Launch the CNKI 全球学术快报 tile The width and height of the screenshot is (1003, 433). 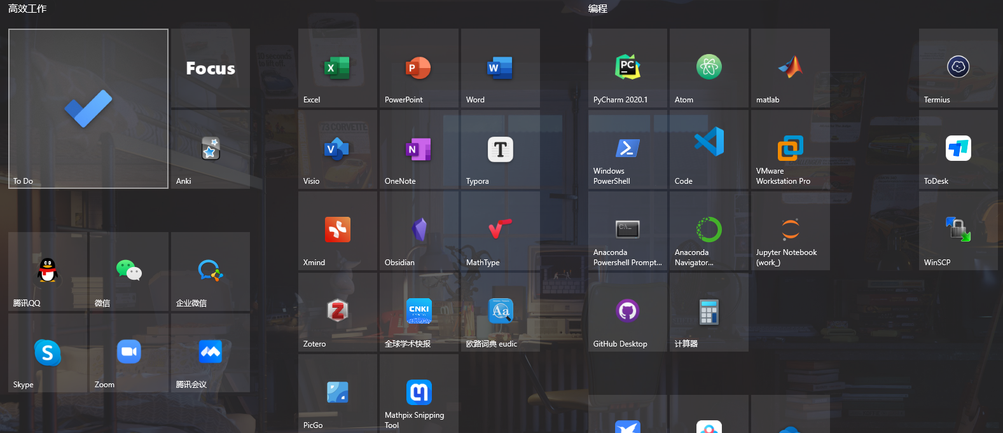click(x=419, y=312)
